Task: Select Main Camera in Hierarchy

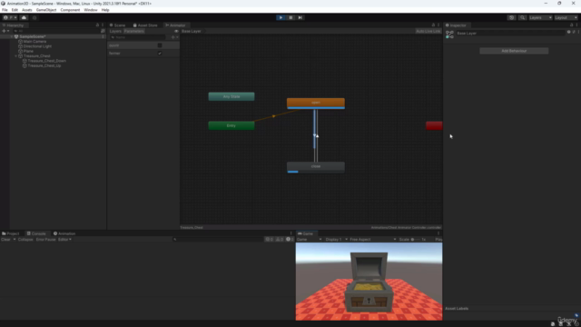Action: (x=34, y=42)
